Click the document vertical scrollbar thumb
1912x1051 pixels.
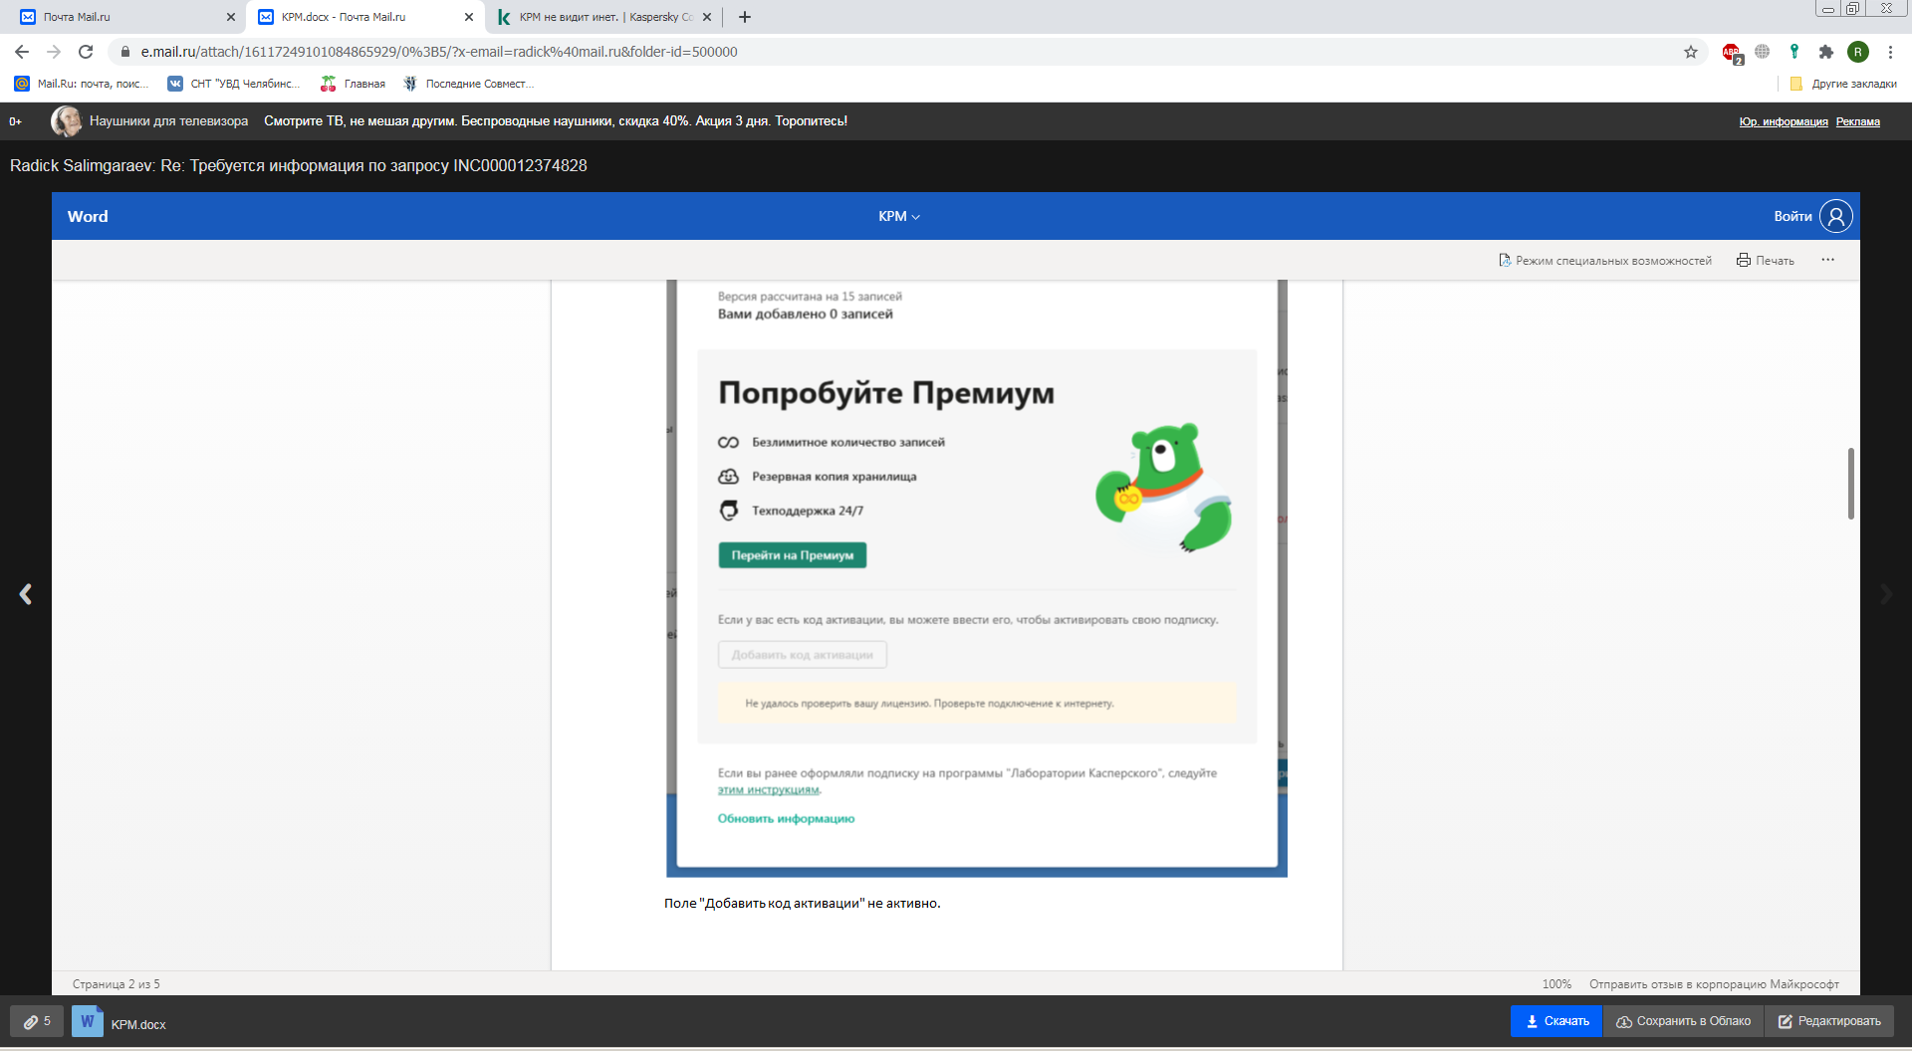[x=1850, y=484]
